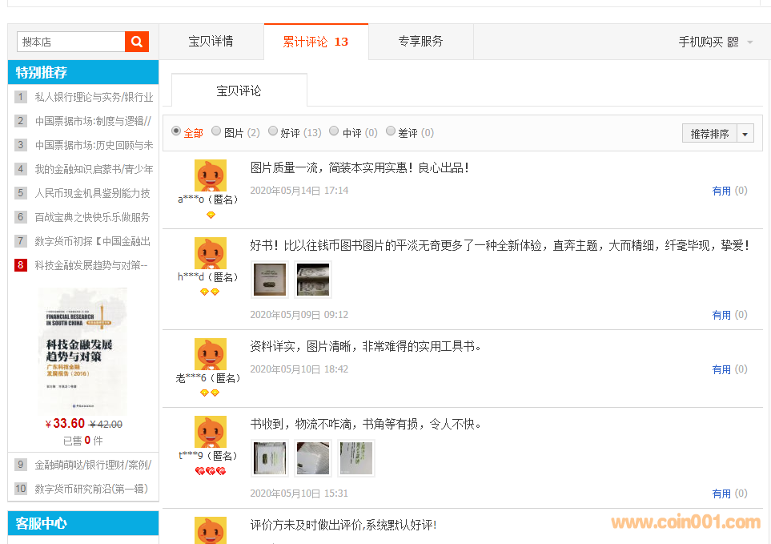The image size is (771, 544).
Task: Expand the 手机购买 dropdown arrow
Action: [750, 42]
